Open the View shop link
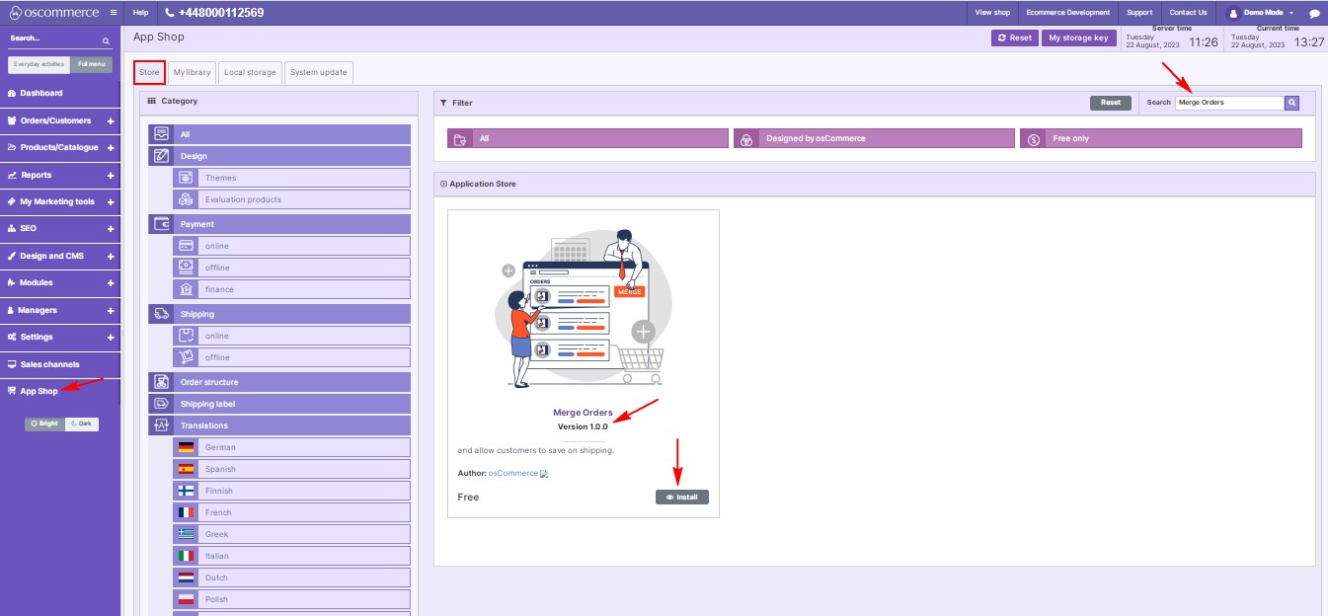Image resolution: width=1328 pixels, height=616 pixels. [x=992, y=13]
